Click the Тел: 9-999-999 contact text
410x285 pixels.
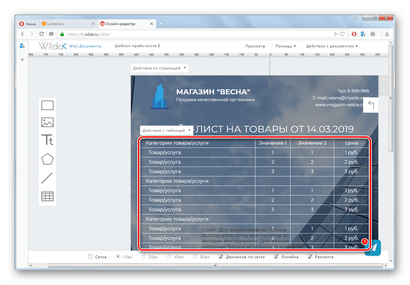tap(353, 91)
